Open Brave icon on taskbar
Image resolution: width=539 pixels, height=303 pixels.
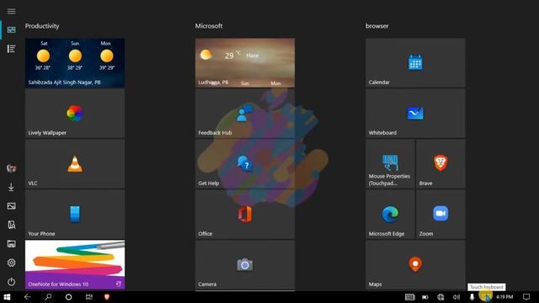pos(107,297)
